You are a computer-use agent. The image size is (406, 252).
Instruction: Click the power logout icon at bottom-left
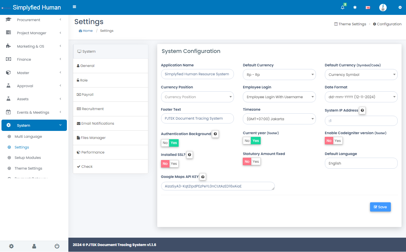pos(57,246)
